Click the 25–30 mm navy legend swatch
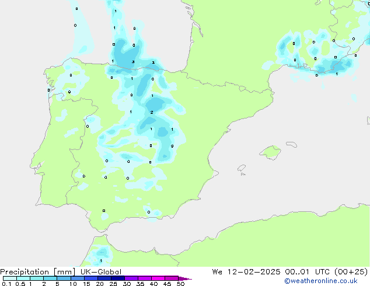 (117, 278)
